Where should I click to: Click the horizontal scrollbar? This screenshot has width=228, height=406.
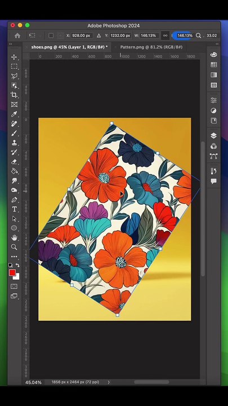click(x=151, y=382)
